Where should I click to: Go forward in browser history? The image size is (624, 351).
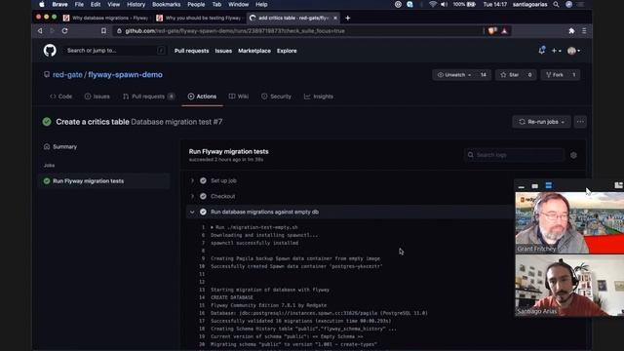[x=52, y=30]
